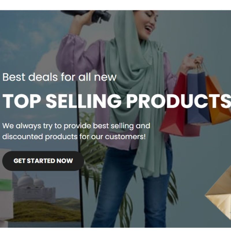The image size is (231, 231).
Task: Click the GET STARTED NOW button
Action: [x=43, y=161]
